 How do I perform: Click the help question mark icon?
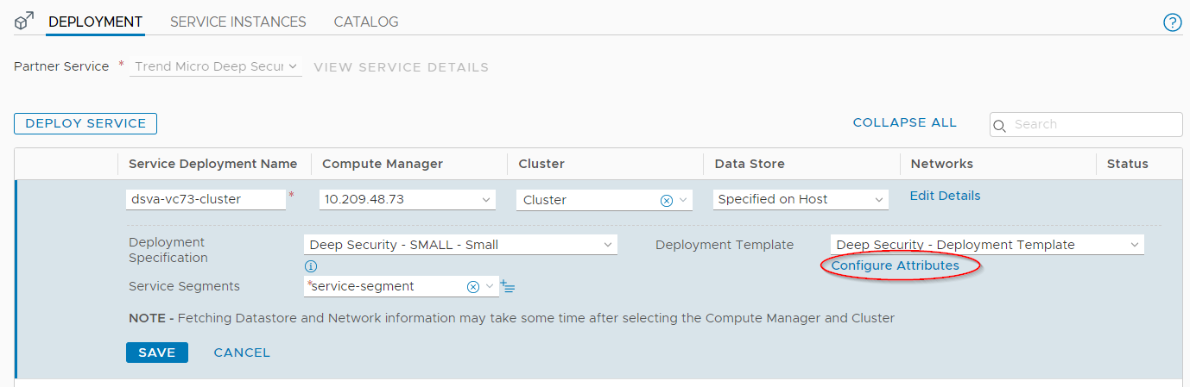click(1172, 22)
